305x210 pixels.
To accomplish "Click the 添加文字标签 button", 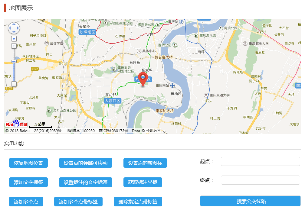I will [28, 182].
